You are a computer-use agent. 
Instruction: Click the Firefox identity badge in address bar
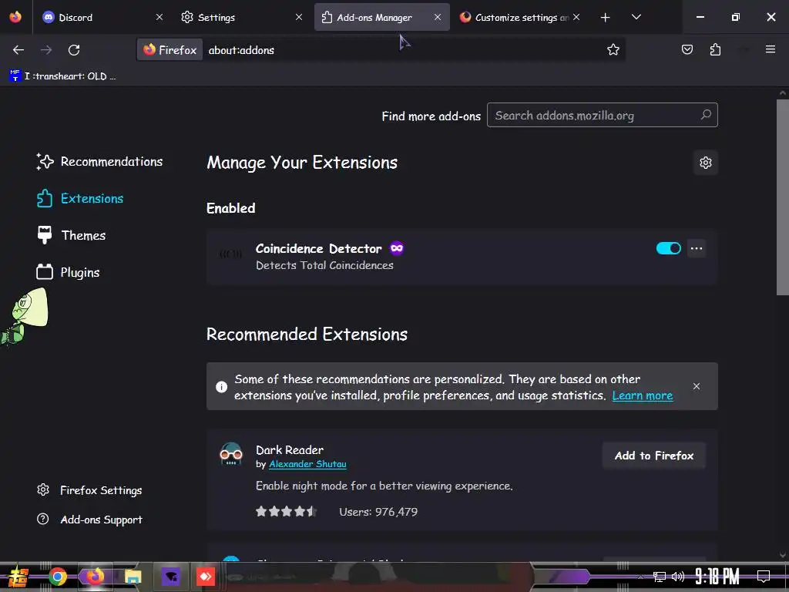(170, 50)
